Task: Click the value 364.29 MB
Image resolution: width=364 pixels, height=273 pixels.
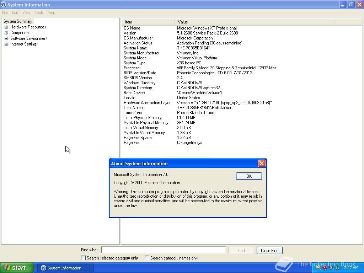Action: pyautogui.click(x=186, y=123)
